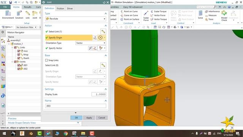Click the Solution ribbon icon
Screen dimensions: 243x137
19,15
